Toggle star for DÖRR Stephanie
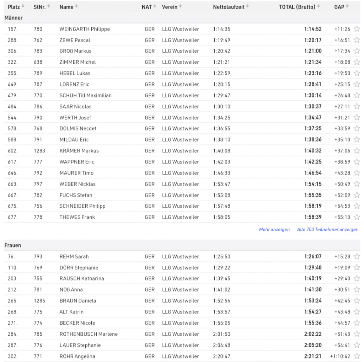This screenshot has width=364, height=362. point(357,267)
